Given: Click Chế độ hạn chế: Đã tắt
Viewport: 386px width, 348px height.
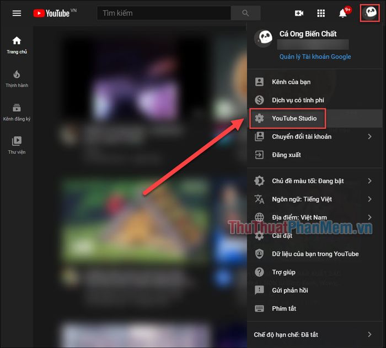Looking at the screenshot, I should pyautogui.click(x=315, y=334).
